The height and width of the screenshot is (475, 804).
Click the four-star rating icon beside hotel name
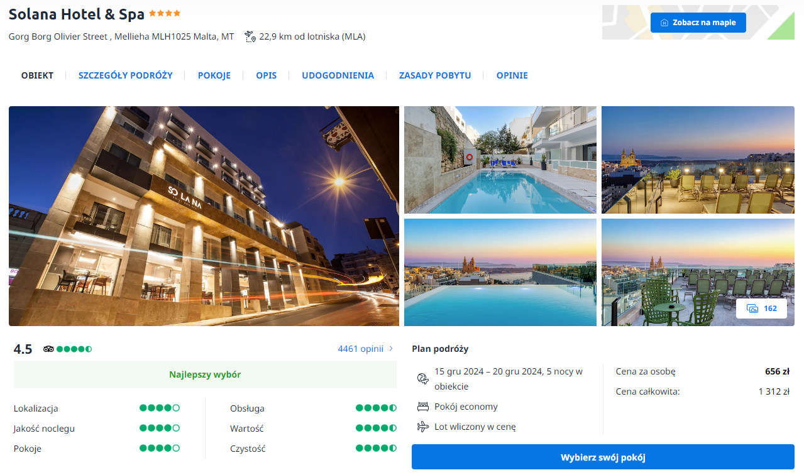tap(165, 13)
